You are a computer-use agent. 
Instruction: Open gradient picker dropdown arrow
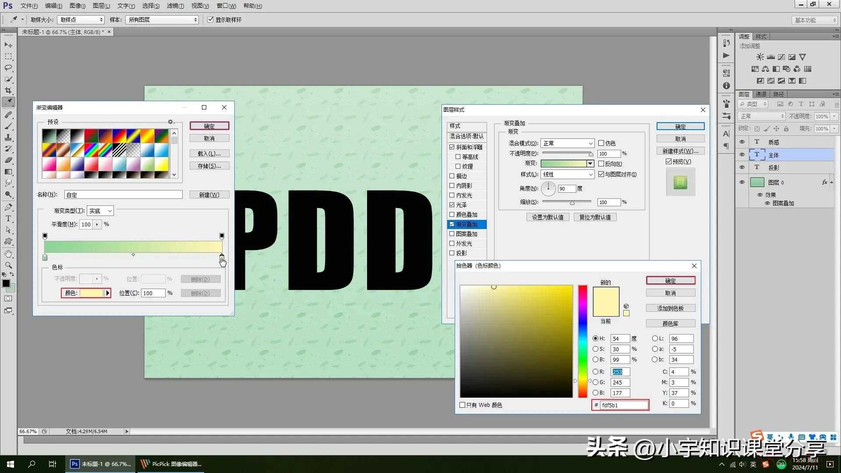[590, 164]
